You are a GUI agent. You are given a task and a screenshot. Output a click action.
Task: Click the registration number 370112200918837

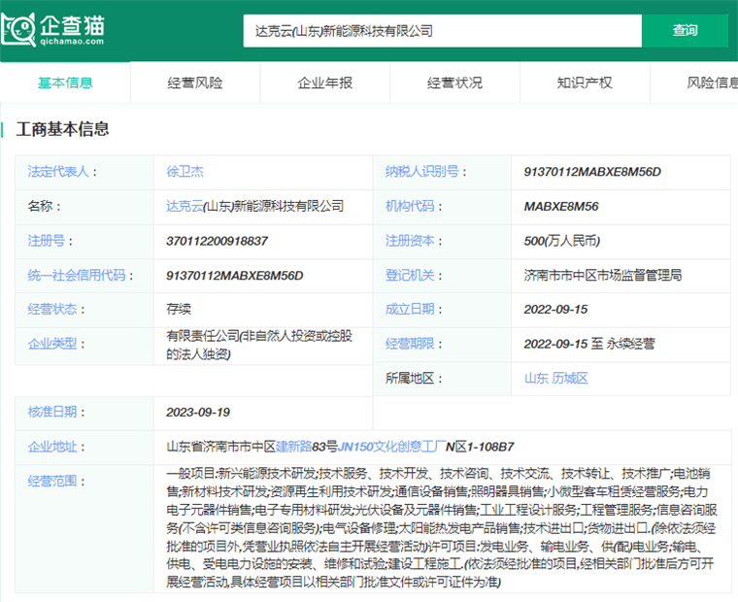[218, 241]
